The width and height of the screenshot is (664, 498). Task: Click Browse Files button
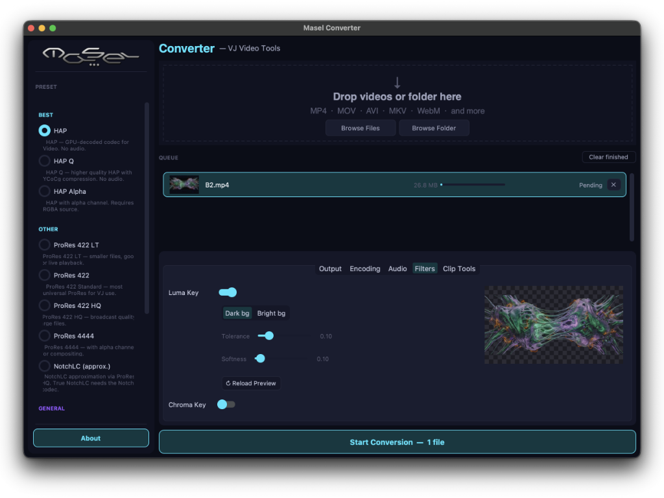click(361, 128)
